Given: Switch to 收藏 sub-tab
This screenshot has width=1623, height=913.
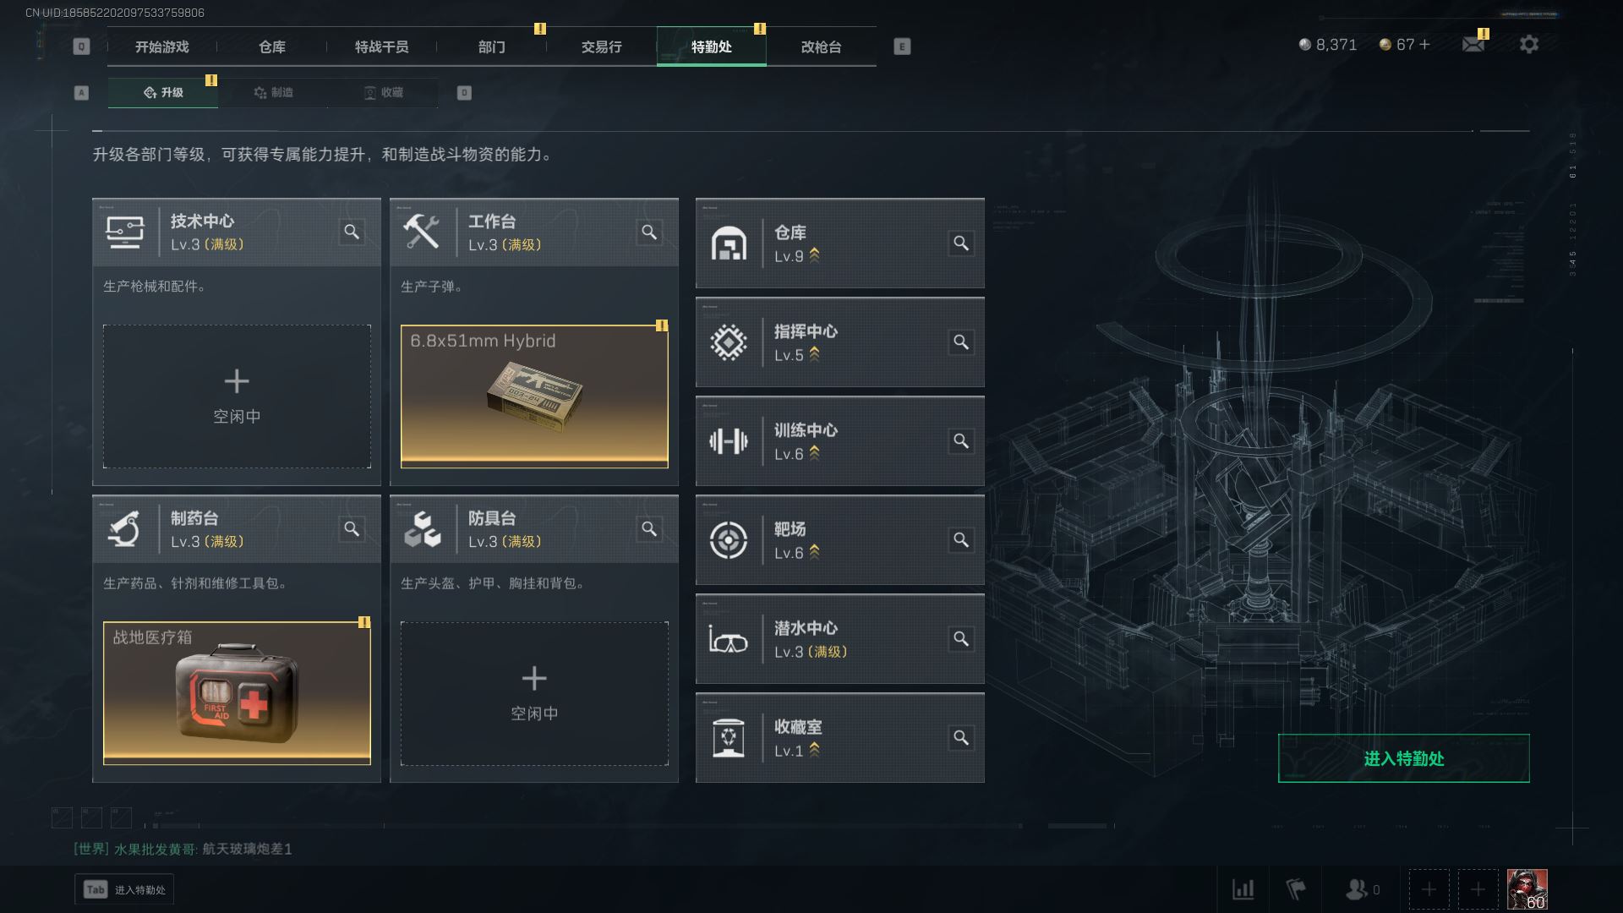Looking at the screenshot, I should coord(383,92).
